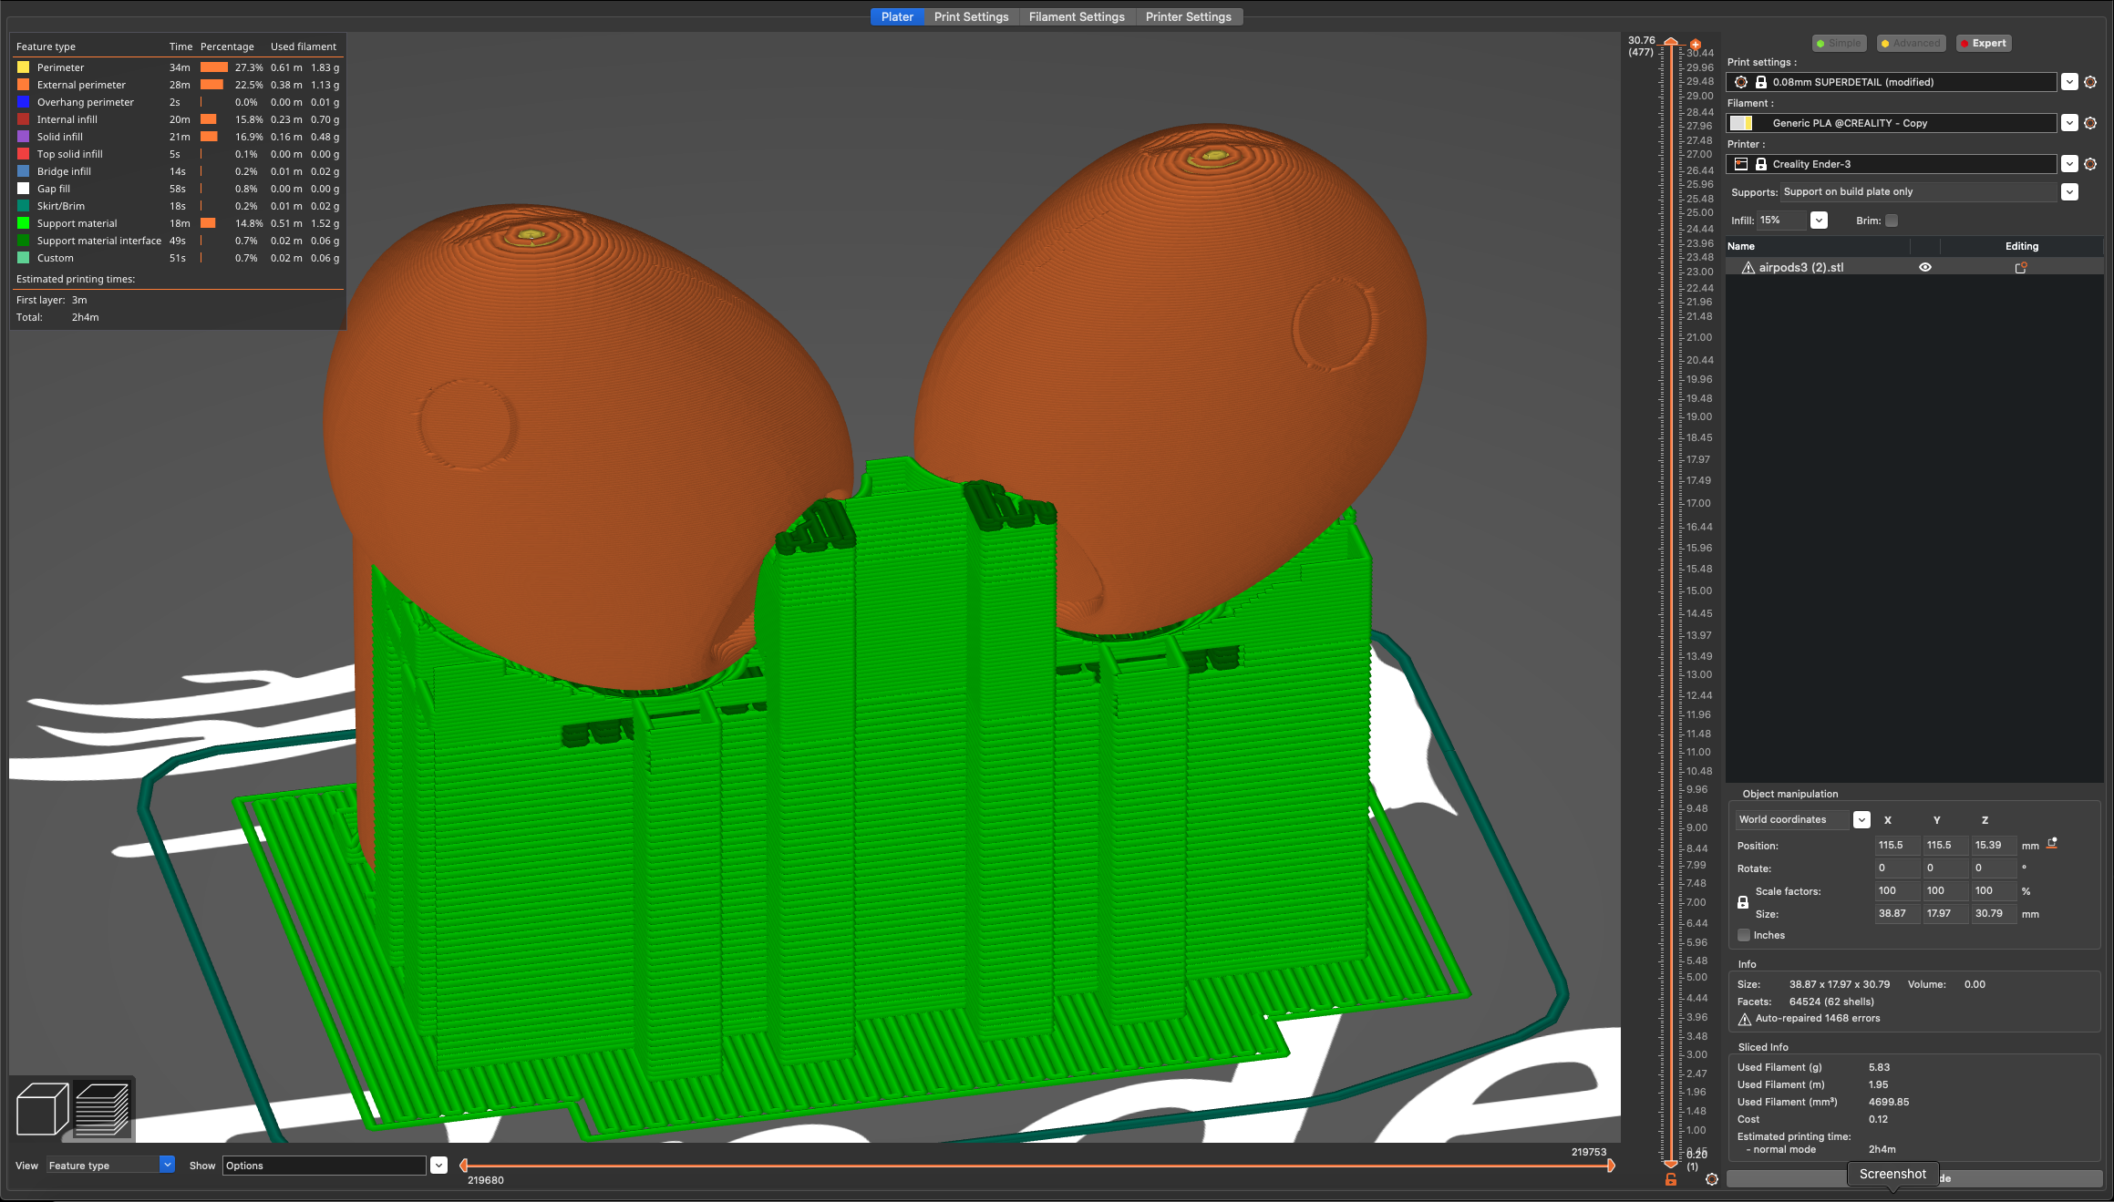The image size is (2114, 1202).
Task: Click the Rotate Y input field
Action: coord(1945,868)
